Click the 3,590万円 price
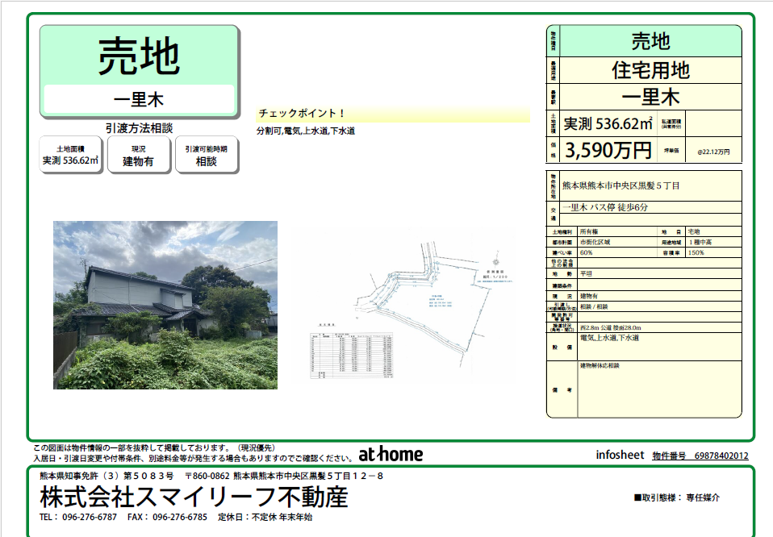 coord(608,150)
